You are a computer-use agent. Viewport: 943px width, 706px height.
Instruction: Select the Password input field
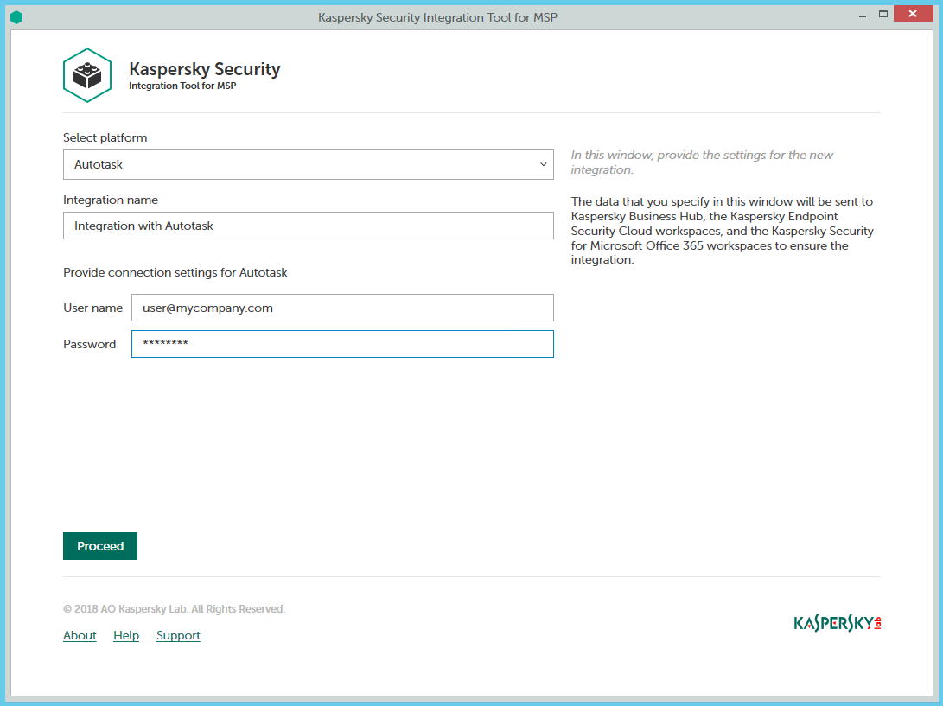pyautogui.click(x=342, y=344)
